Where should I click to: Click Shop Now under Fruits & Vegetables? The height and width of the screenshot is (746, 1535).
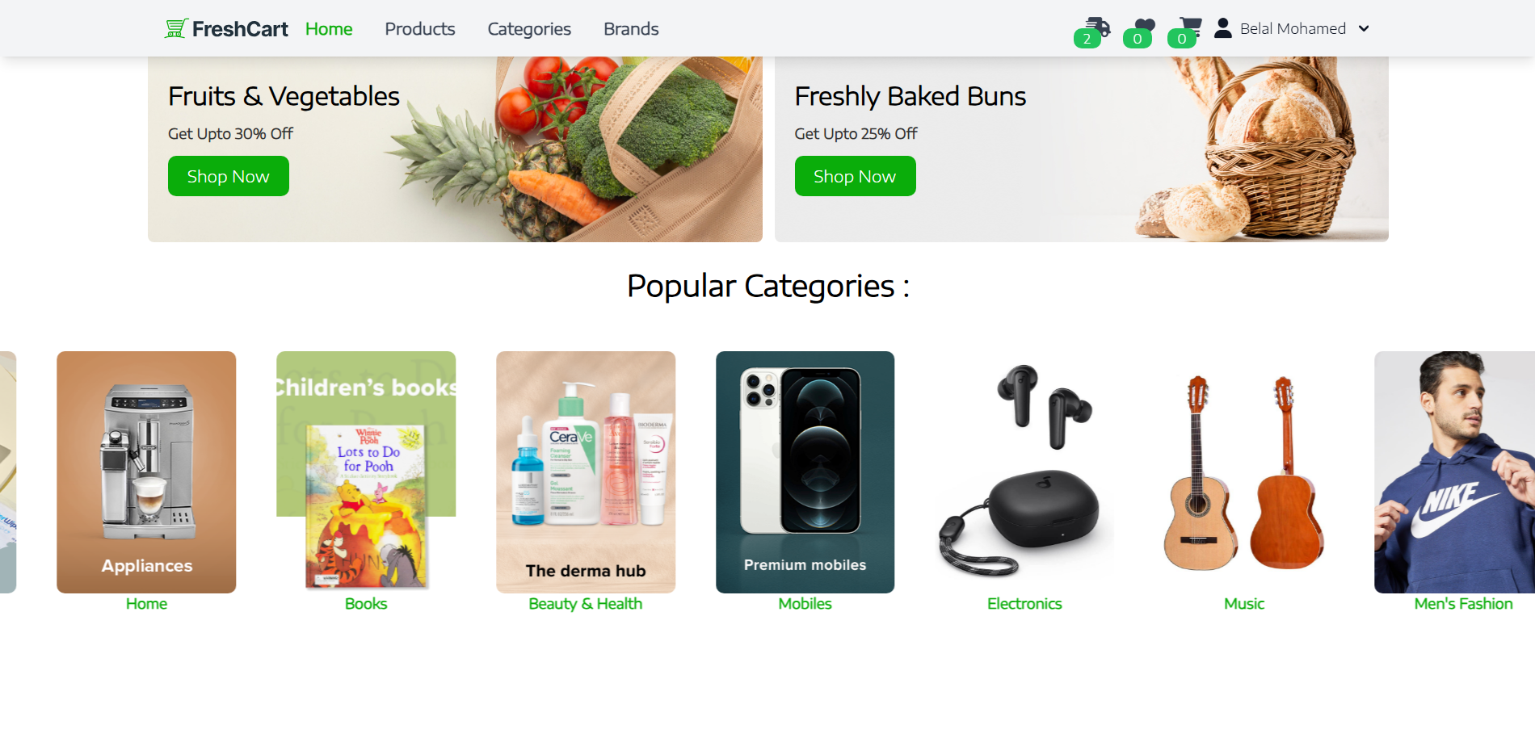pos(229,176)
